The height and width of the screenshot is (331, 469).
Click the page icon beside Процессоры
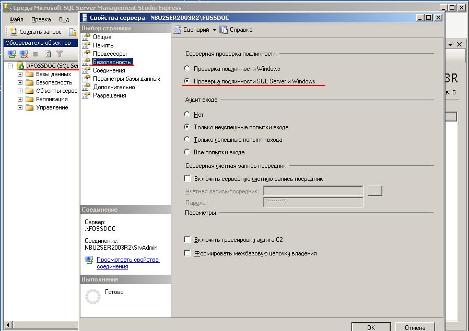click(86, 54)
